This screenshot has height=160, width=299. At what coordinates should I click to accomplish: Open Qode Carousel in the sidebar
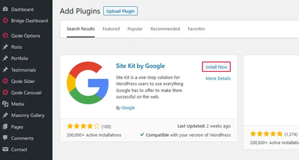click(26, 92)
